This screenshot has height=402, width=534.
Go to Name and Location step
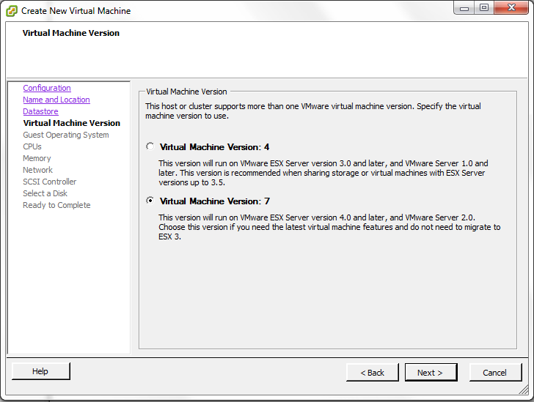(56, 100)
